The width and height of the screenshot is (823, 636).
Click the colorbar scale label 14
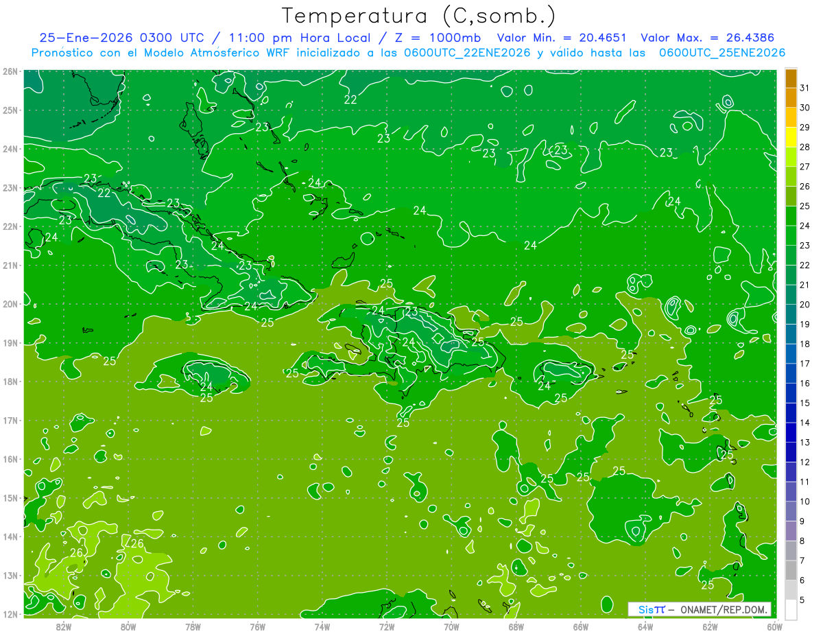click(804, 423)
